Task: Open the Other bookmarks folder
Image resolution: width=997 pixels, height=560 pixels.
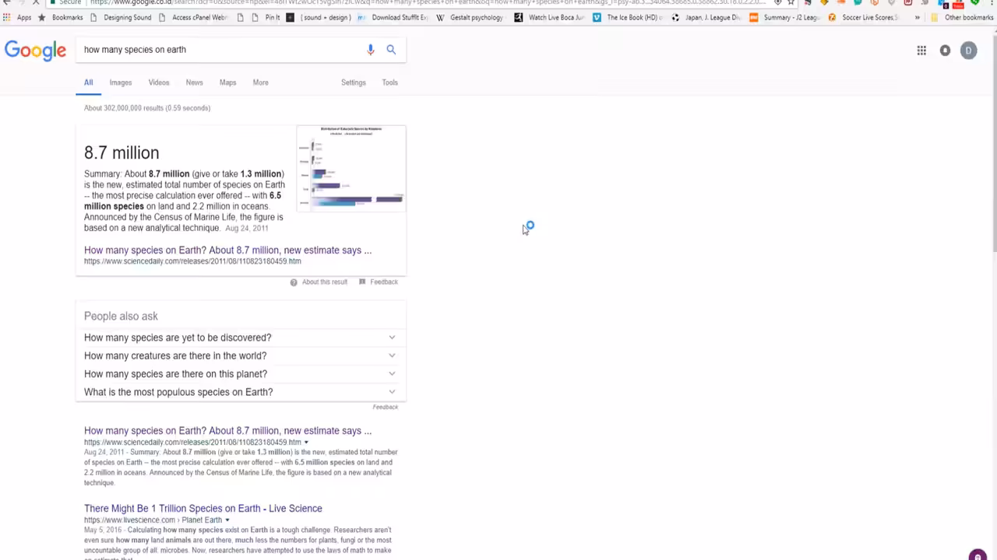Action: point(962,17)
